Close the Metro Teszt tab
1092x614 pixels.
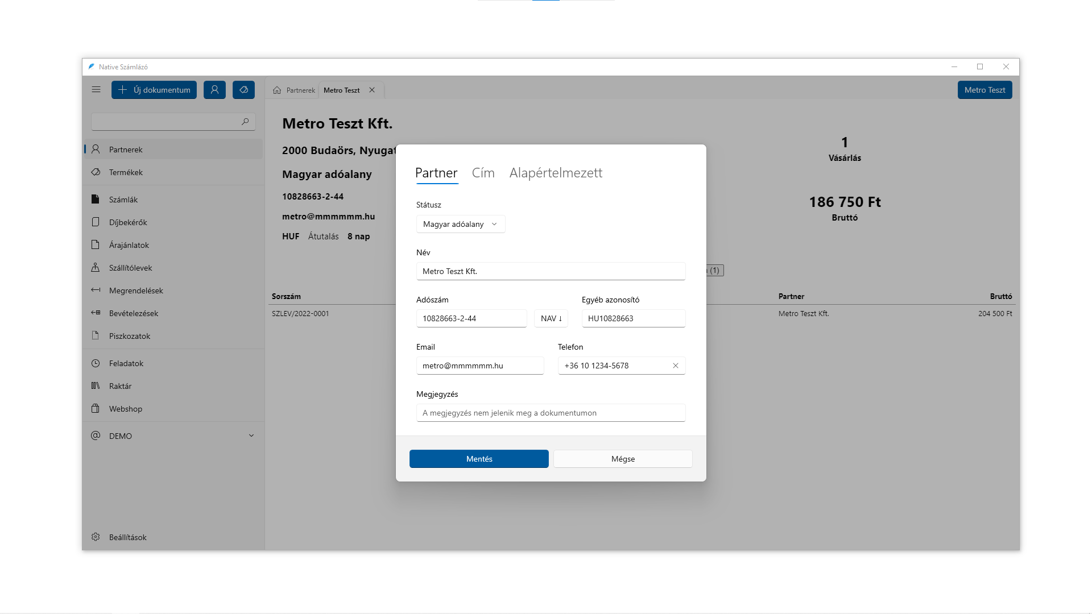(x=372, y=90)
